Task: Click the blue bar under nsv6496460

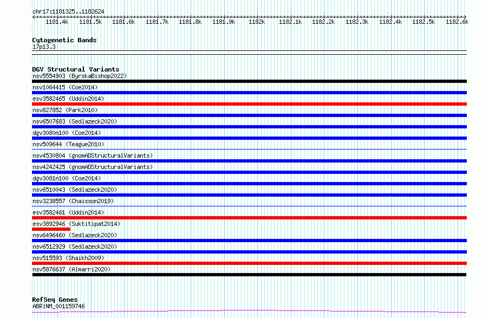Action: click(249, 241)
